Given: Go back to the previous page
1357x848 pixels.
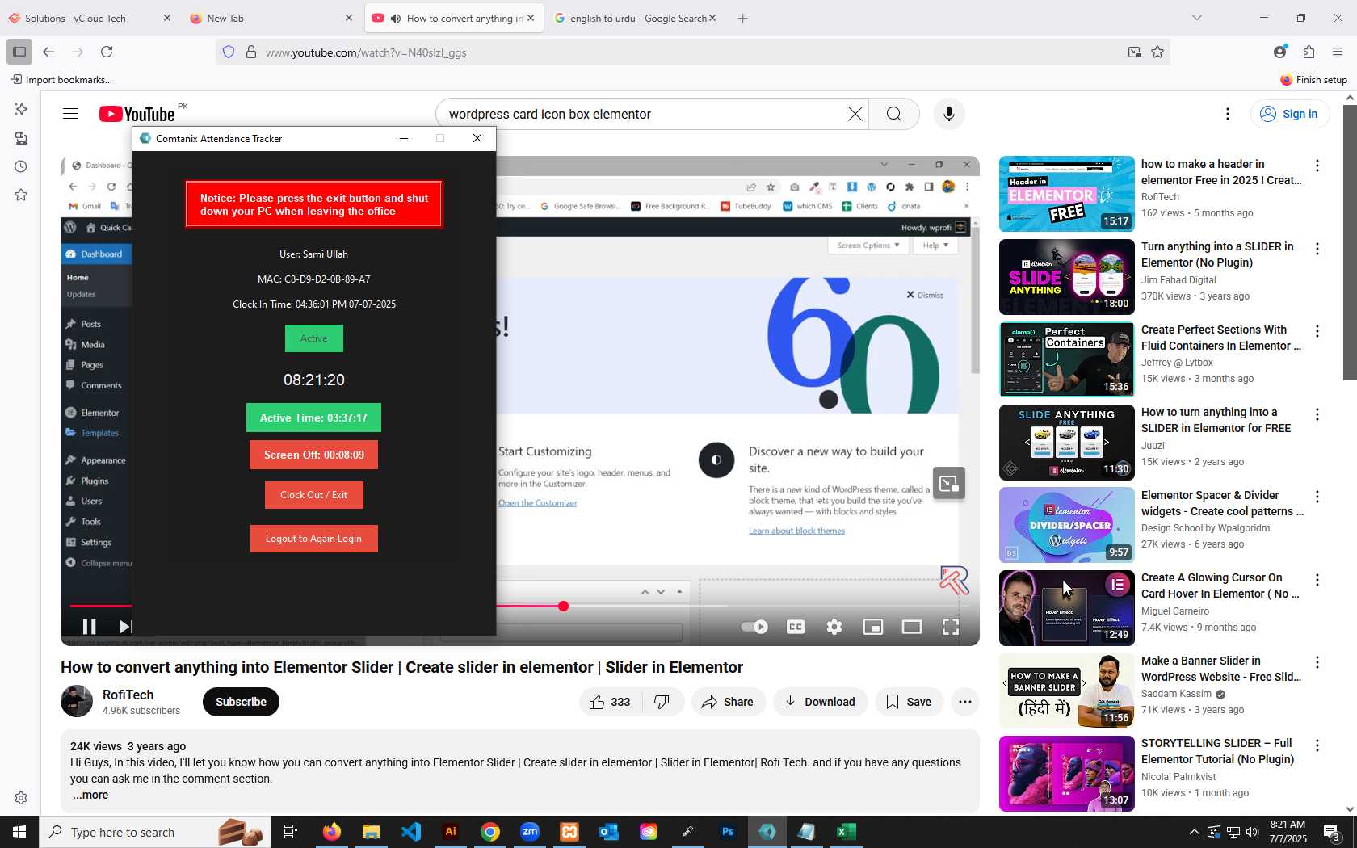Looking at the screenshot, I should coord(48,52).
